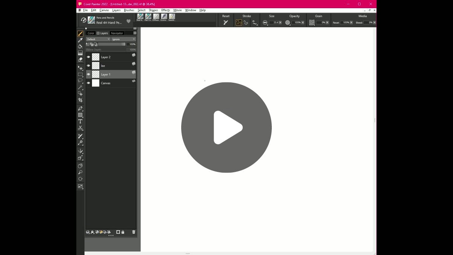Screen dimensions: 453x255
Task: Open the Default composite method dropdown
Action: (x=98, y=39)
